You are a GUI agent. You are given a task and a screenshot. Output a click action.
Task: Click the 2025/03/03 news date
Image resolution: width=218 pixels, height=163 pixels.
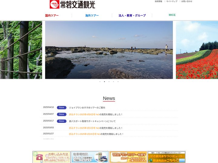tap(48, 127)
